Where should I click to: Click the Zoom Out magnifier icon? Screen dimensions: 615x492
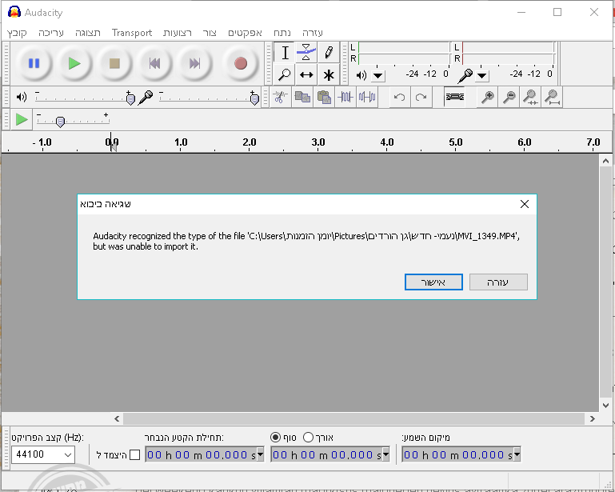pos(509,97)
